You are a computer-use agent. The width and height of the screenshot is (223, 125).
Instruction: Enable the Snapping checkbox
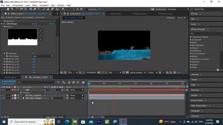click(x=87, y=9)
